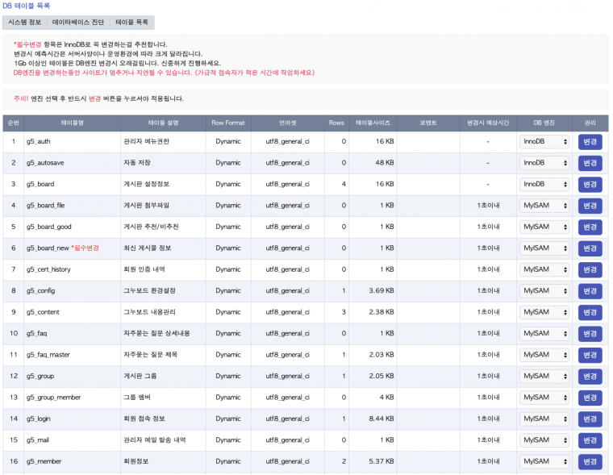Apply 변경 for g5_cert_history row

(590, 269)
